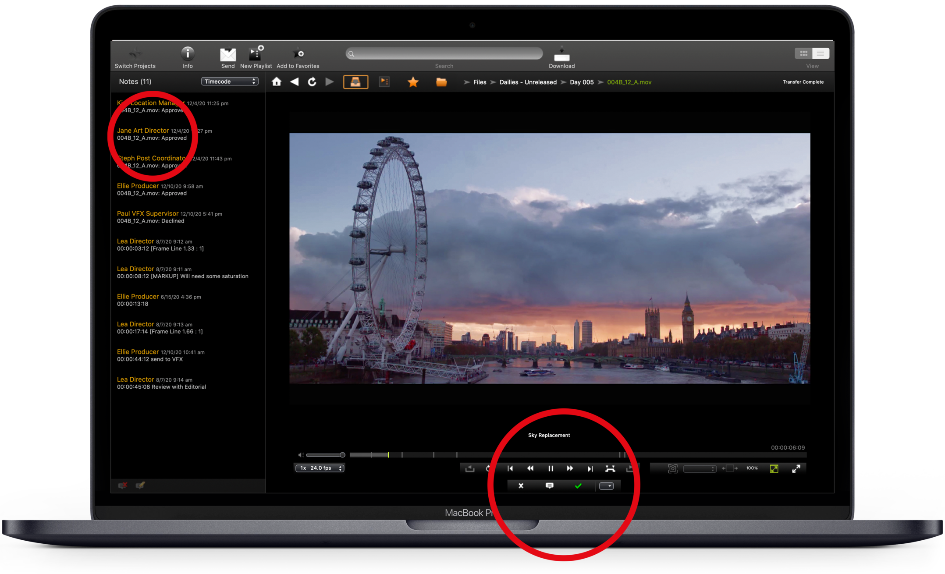945x574 pixels.
Task: Click the Decline X button
Action: click(521, 486)
